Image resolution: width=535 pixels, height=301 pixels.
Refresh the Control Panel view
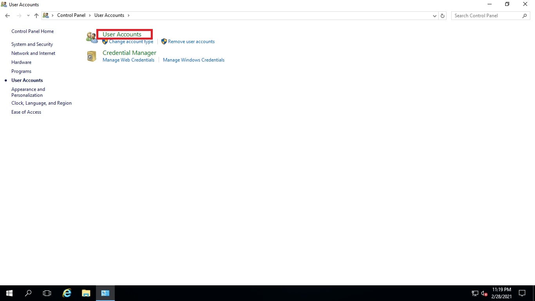pos(443,16)
